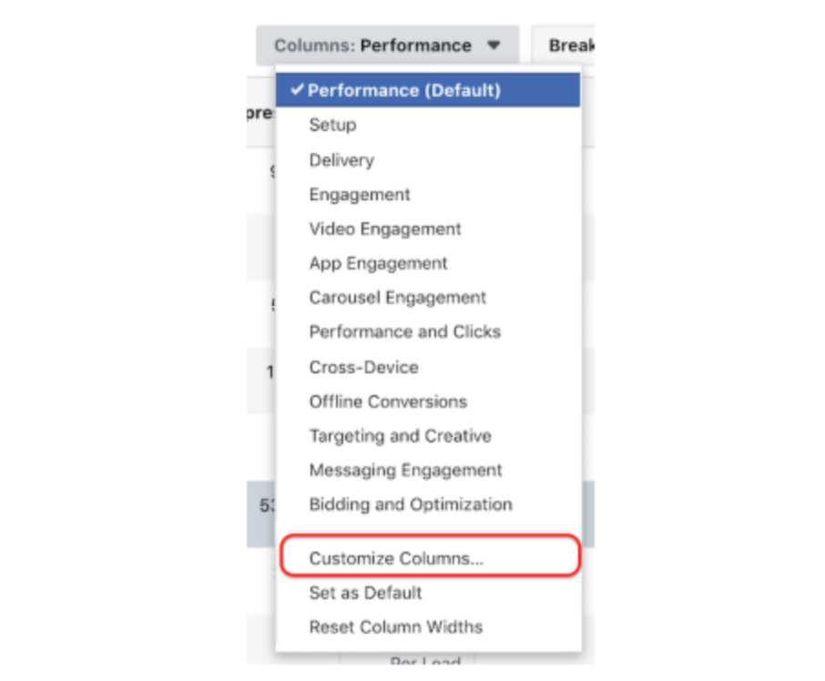Click the Columns dropdown arrow icon

[494, 46]
